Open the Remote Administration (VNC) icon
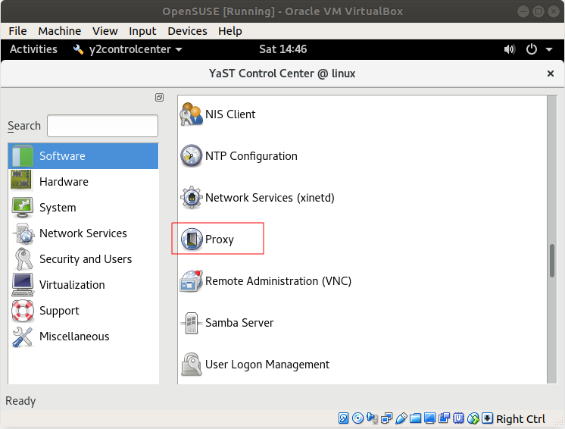565x429 pixels. click(x=191, y=281)
